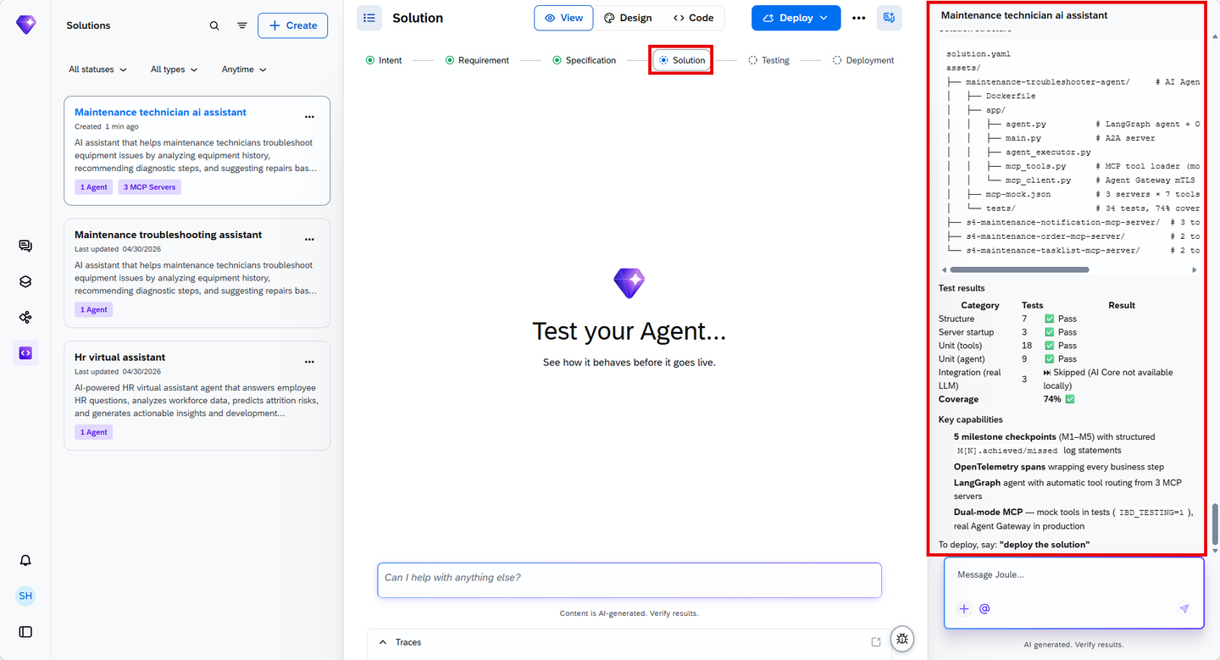Image resolution: width=1220 pixels, height=660 pixels.
Task: Toggle the sidebar panel layout icon
Action: click(x=25, y=631)
